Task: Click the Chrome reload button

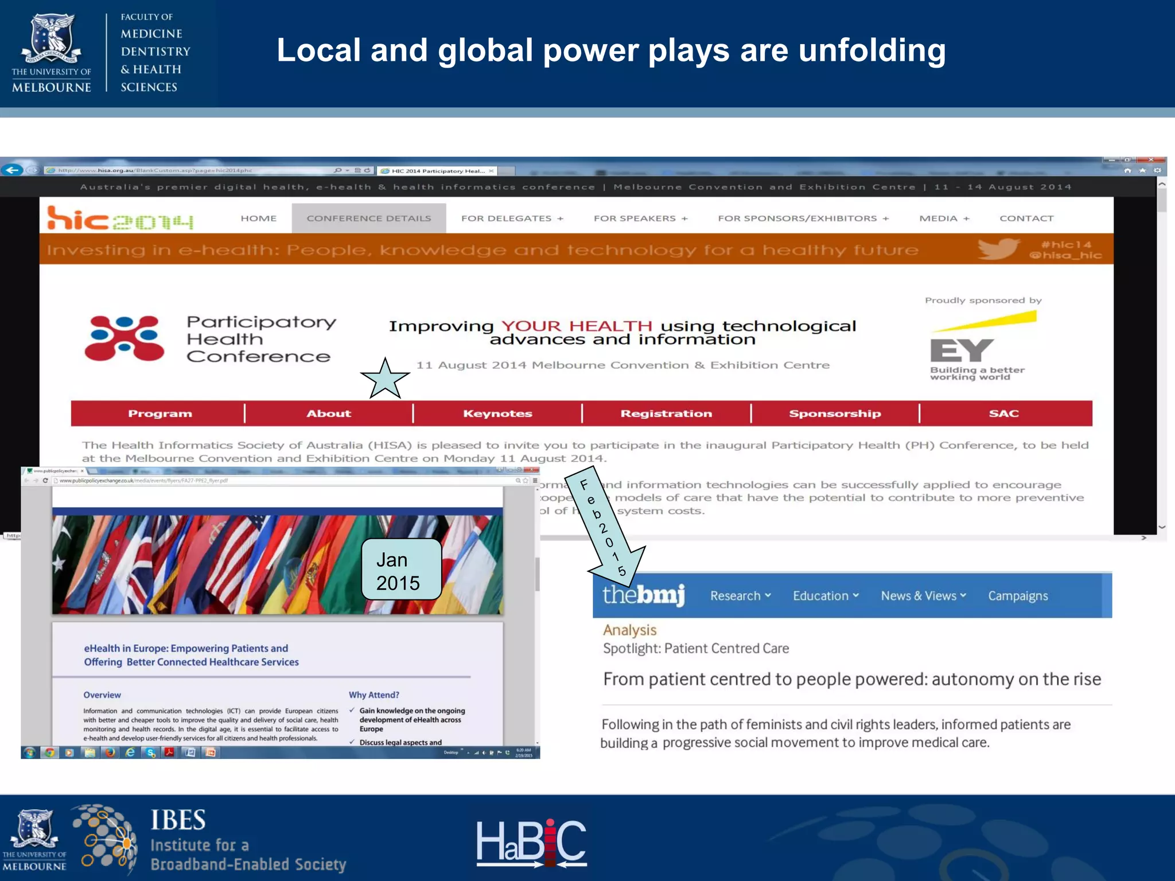Action: click(45, 481)
